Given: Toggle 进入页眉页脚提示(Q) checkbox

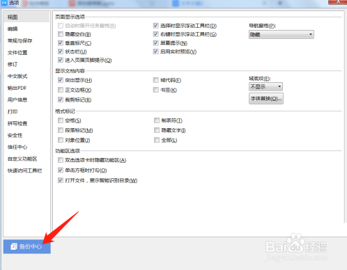Looking at the screenshot, I should tap(61, 60).
